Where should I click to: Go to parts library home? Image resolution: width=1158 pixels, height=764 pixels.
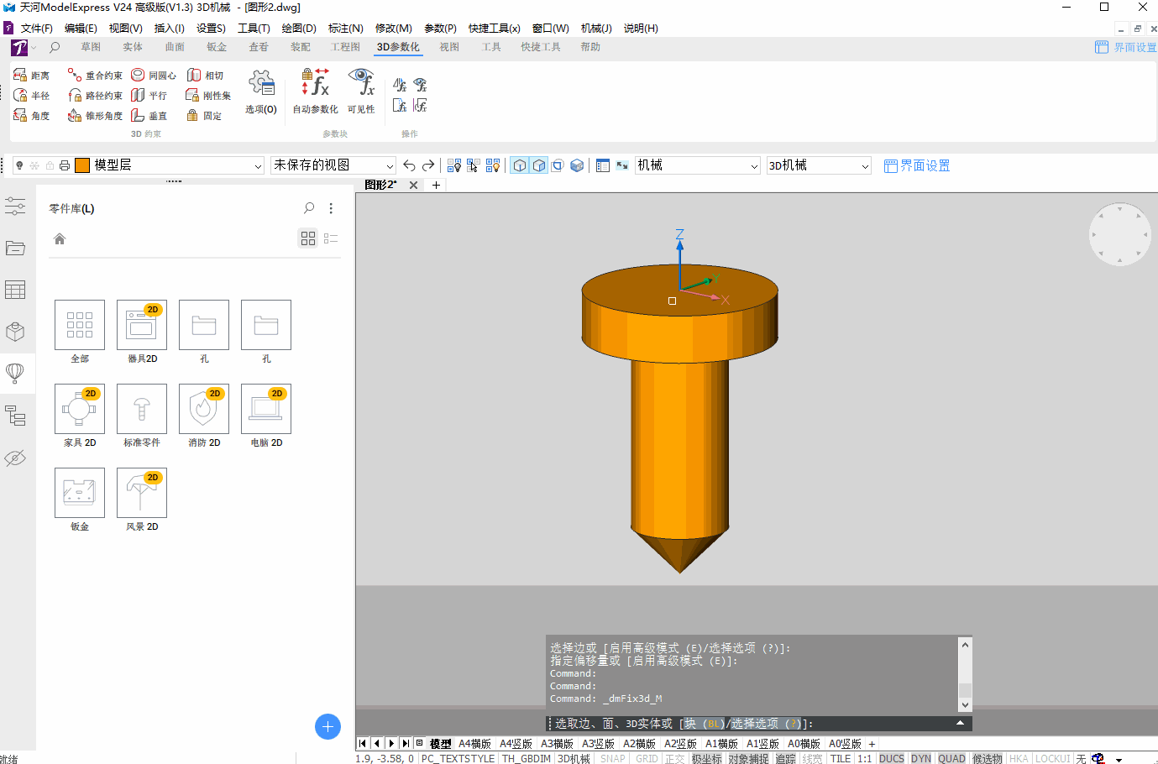point(60,238)
